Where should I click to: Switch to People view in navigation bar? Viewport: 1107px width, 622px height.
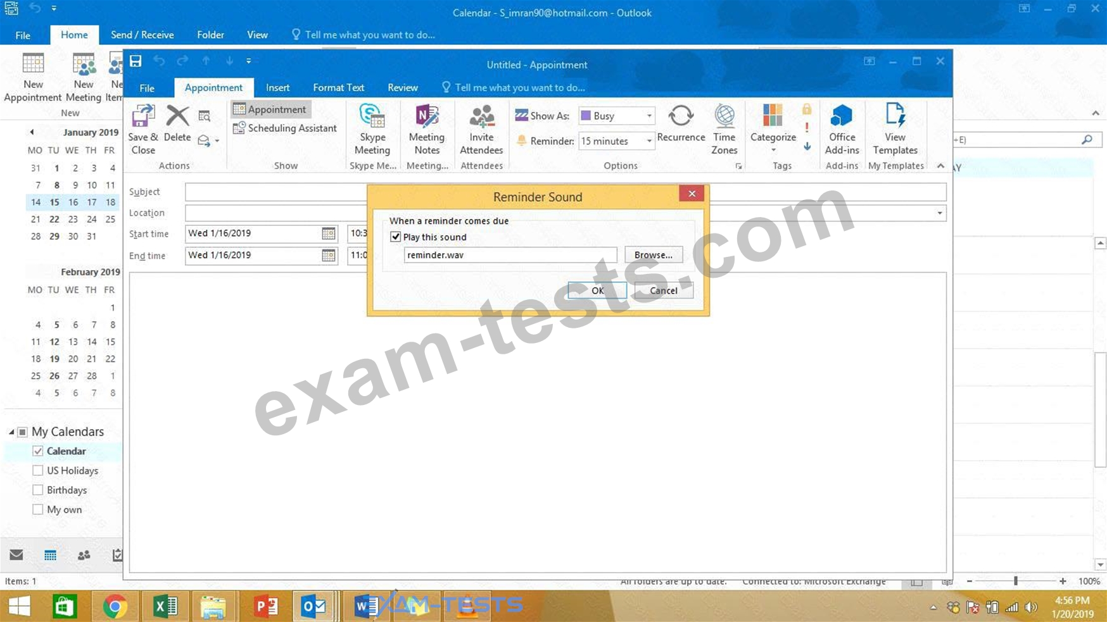84,555
